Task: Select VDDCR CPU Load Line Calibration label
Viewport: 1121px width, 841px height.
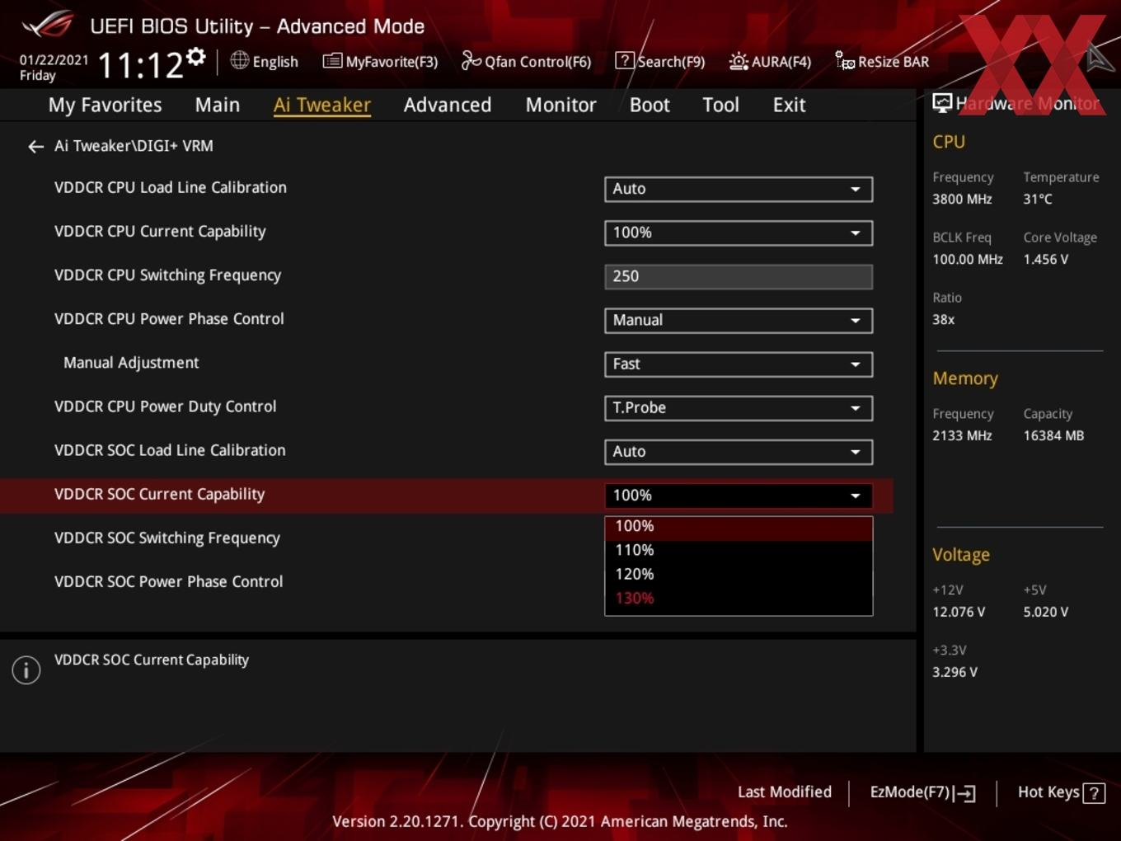Action: pos(171,188)
